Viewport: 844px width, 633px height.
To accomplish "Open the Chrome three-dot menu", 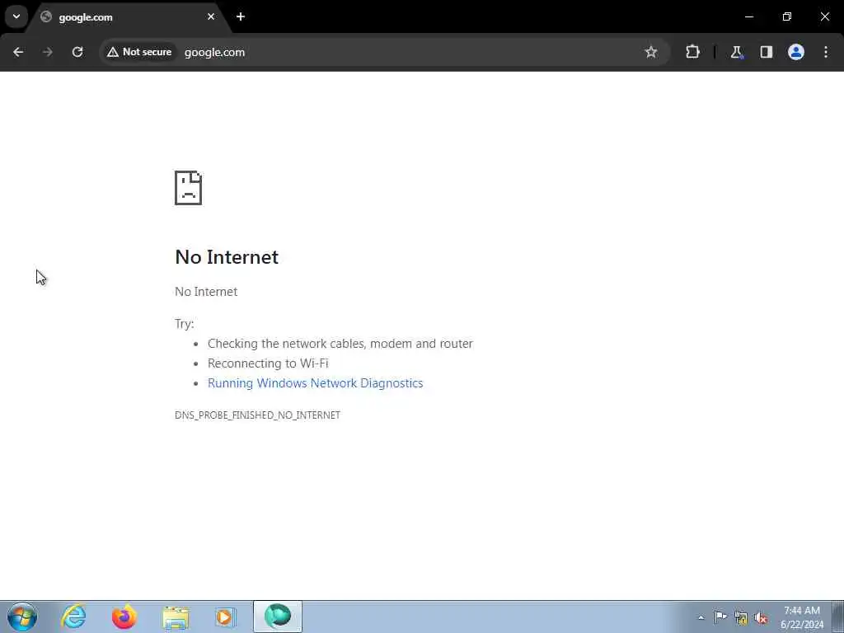I will click(x=826, y=52).
